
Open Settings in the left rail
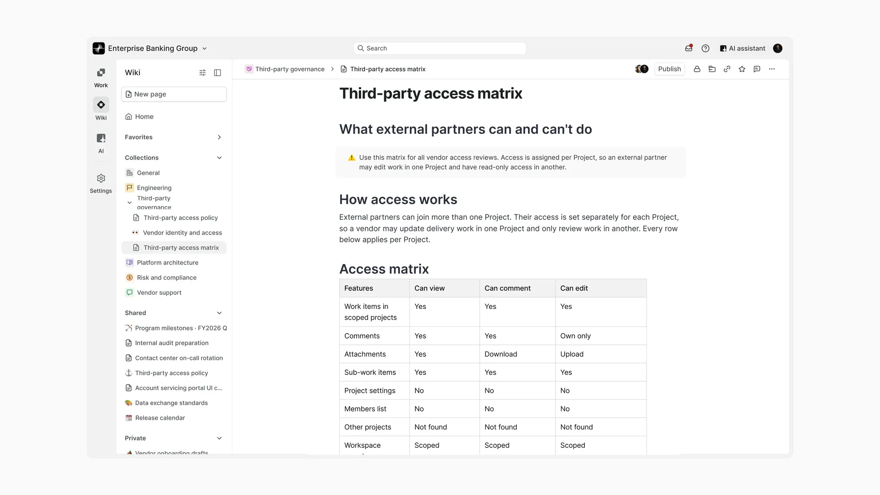(x=101, y=183)
